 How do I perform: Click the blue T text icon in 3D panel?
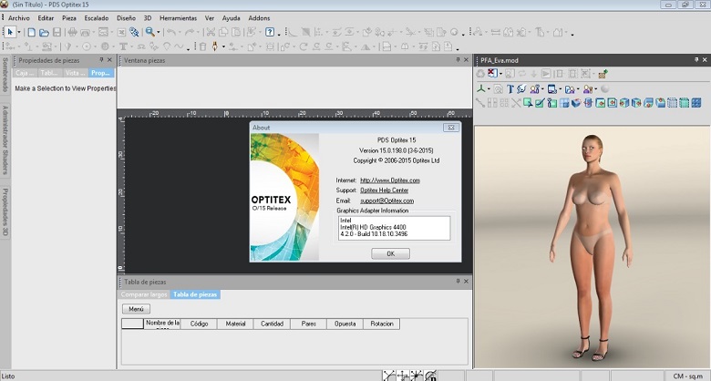pyautogui.click(x=510, y=89)
